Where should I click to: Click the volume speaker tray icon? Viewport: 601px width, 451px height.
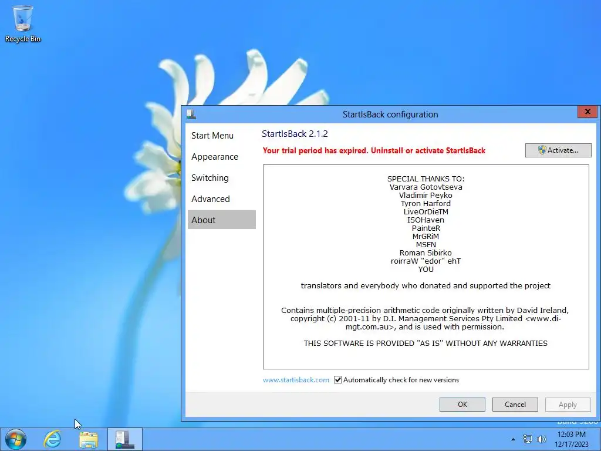click(541, 439)
